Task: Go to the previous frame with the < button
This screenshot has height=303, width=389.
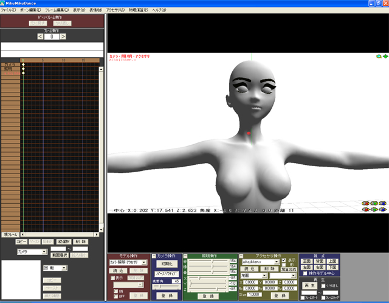Action: [x=41, y=37]
